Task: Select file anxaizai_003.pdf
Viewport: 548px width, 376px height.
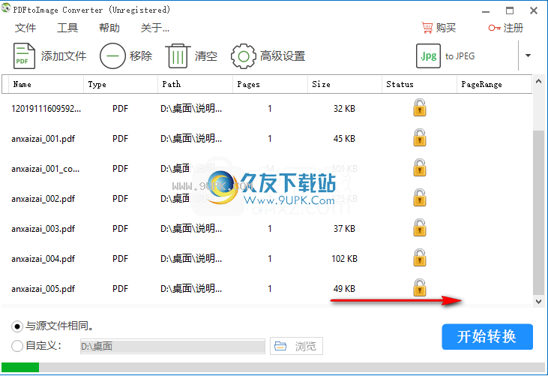Action: pyautogui.click(x=43, y=229)
